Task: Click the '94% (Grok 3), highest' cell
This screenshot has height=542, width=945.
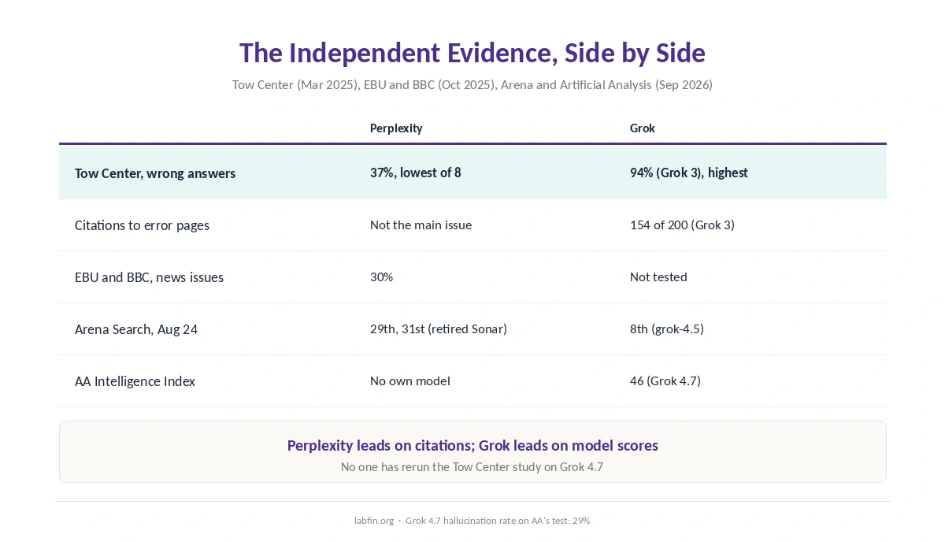Action: [x=689, y=172]
